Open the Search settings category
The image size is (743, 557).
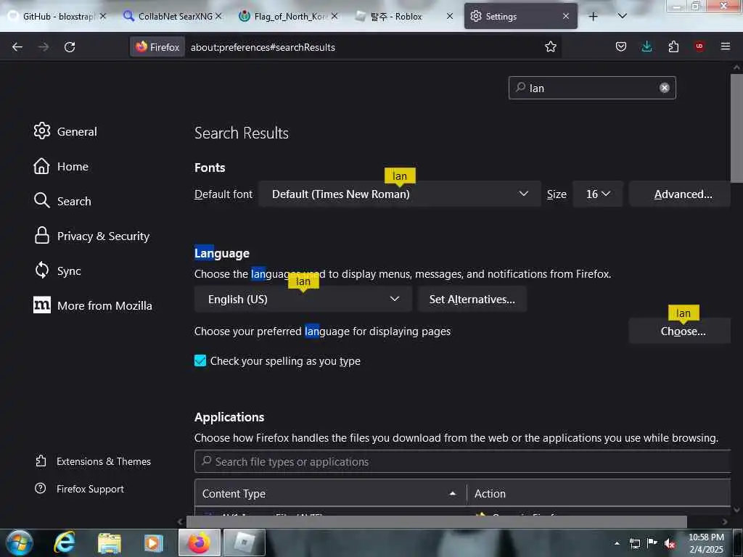coord(62,202)
